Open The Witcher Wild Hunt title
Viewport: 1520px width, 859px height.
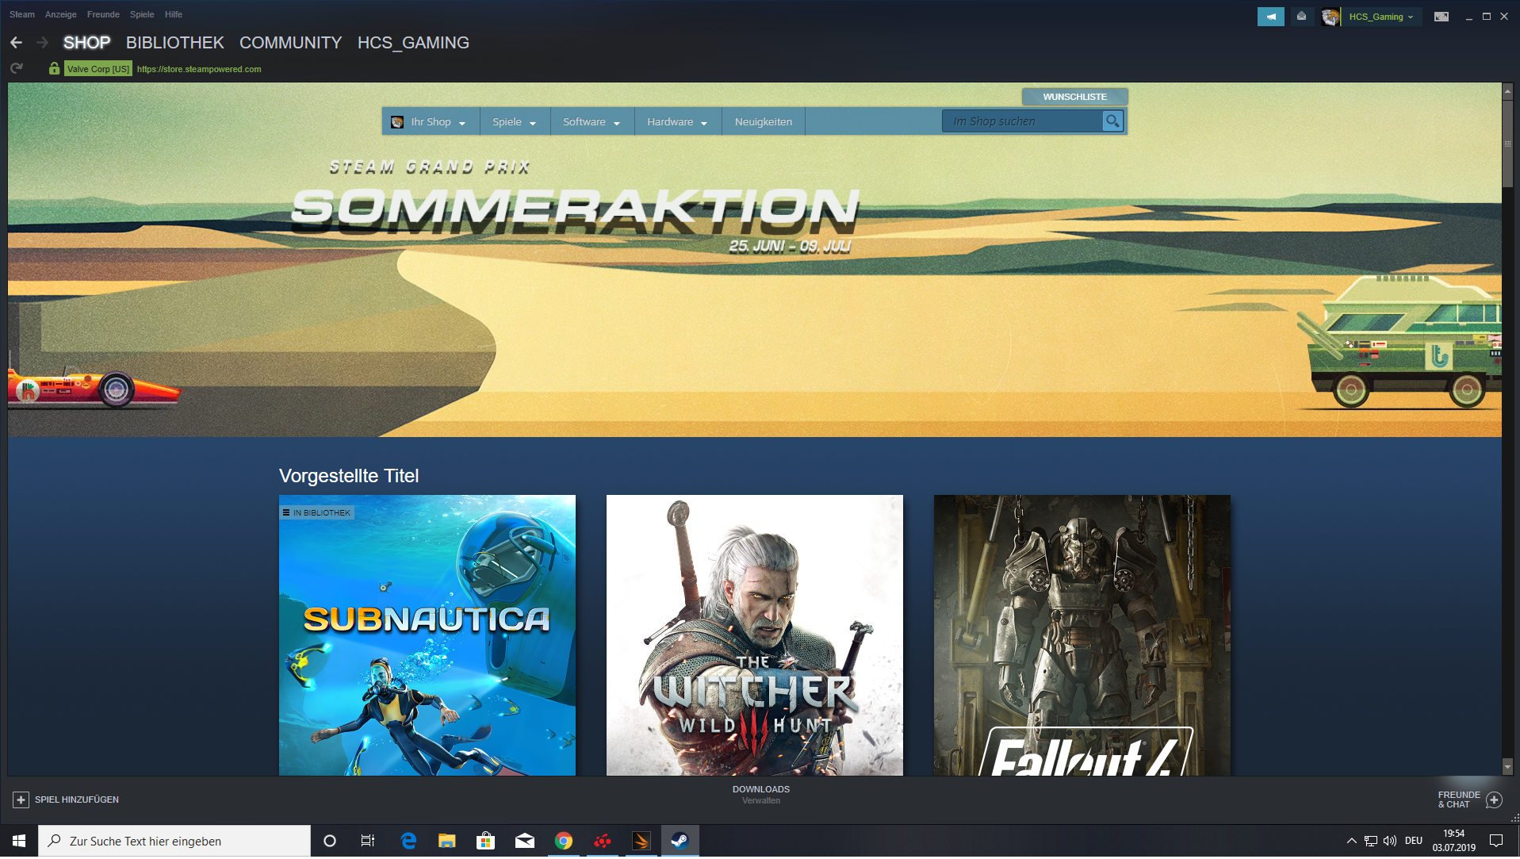(755, 635)
